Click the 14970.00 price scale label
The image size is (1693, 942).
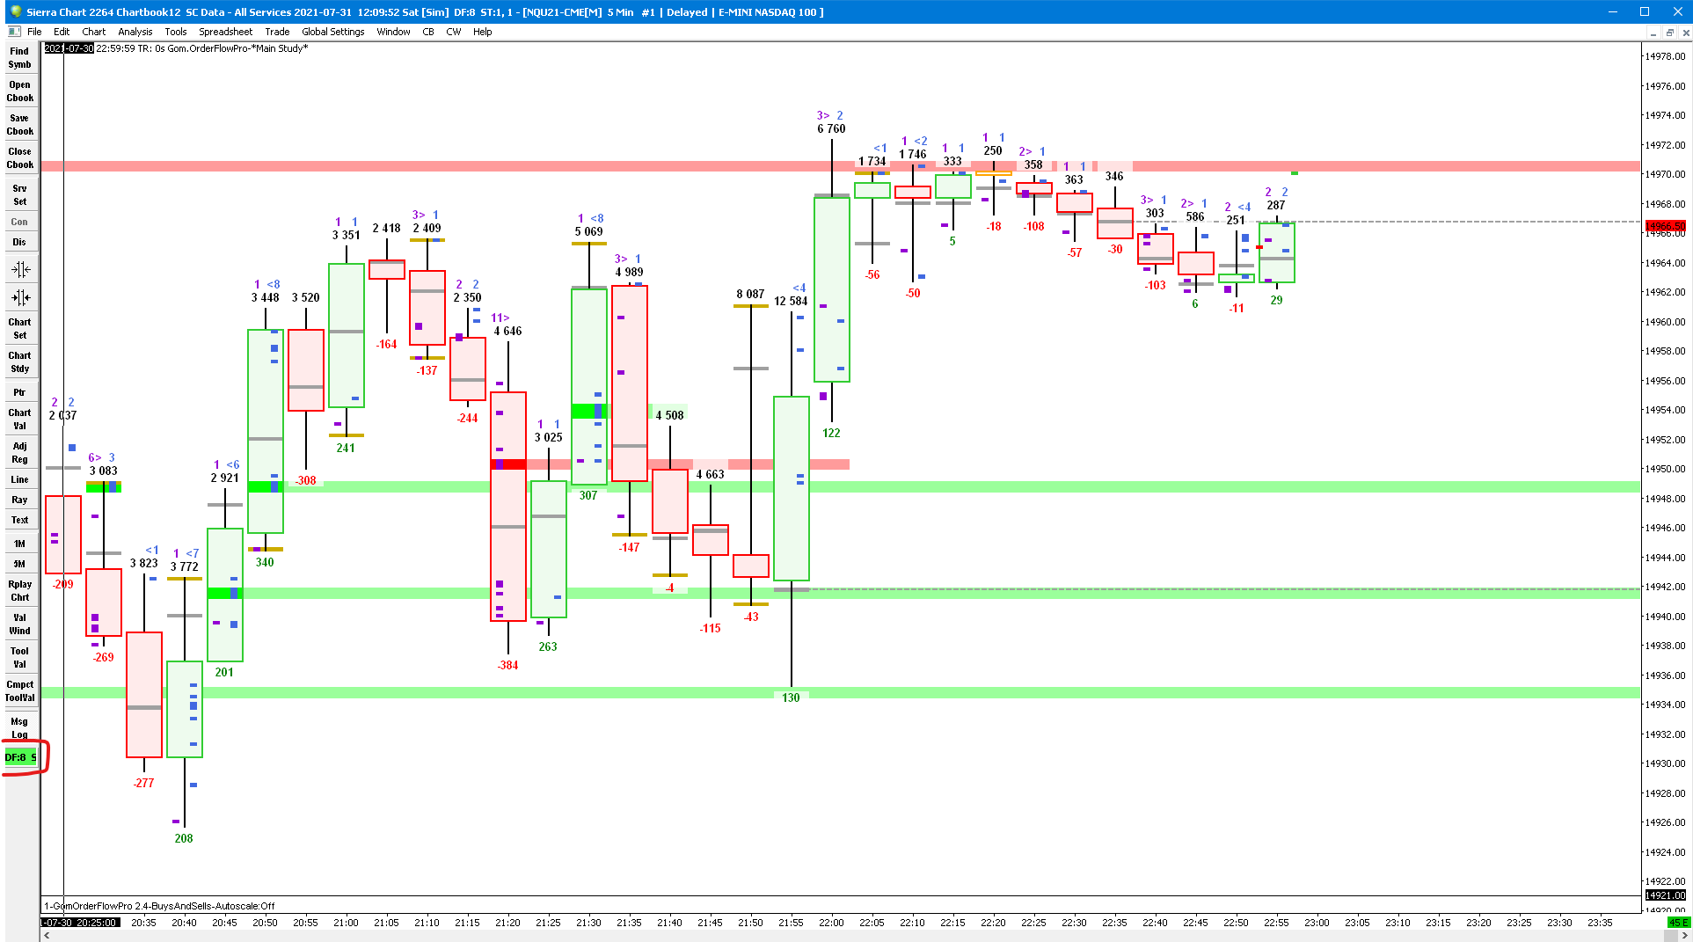(1665, 174)
